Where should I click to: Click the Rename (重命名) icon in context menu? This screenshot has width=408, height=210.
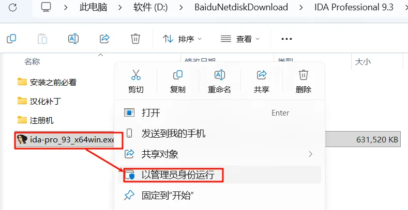tap(219, 75)
